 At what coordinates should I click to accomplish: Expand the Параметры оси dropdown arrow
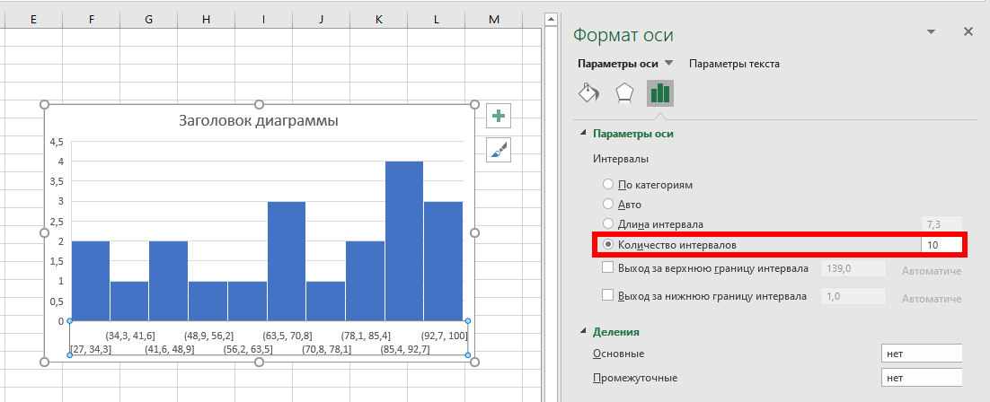[x=668, y=64]
